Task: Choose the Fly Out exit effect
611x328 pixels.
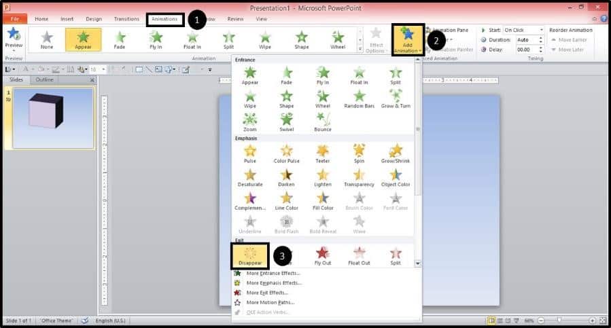Action: [323, 256]
